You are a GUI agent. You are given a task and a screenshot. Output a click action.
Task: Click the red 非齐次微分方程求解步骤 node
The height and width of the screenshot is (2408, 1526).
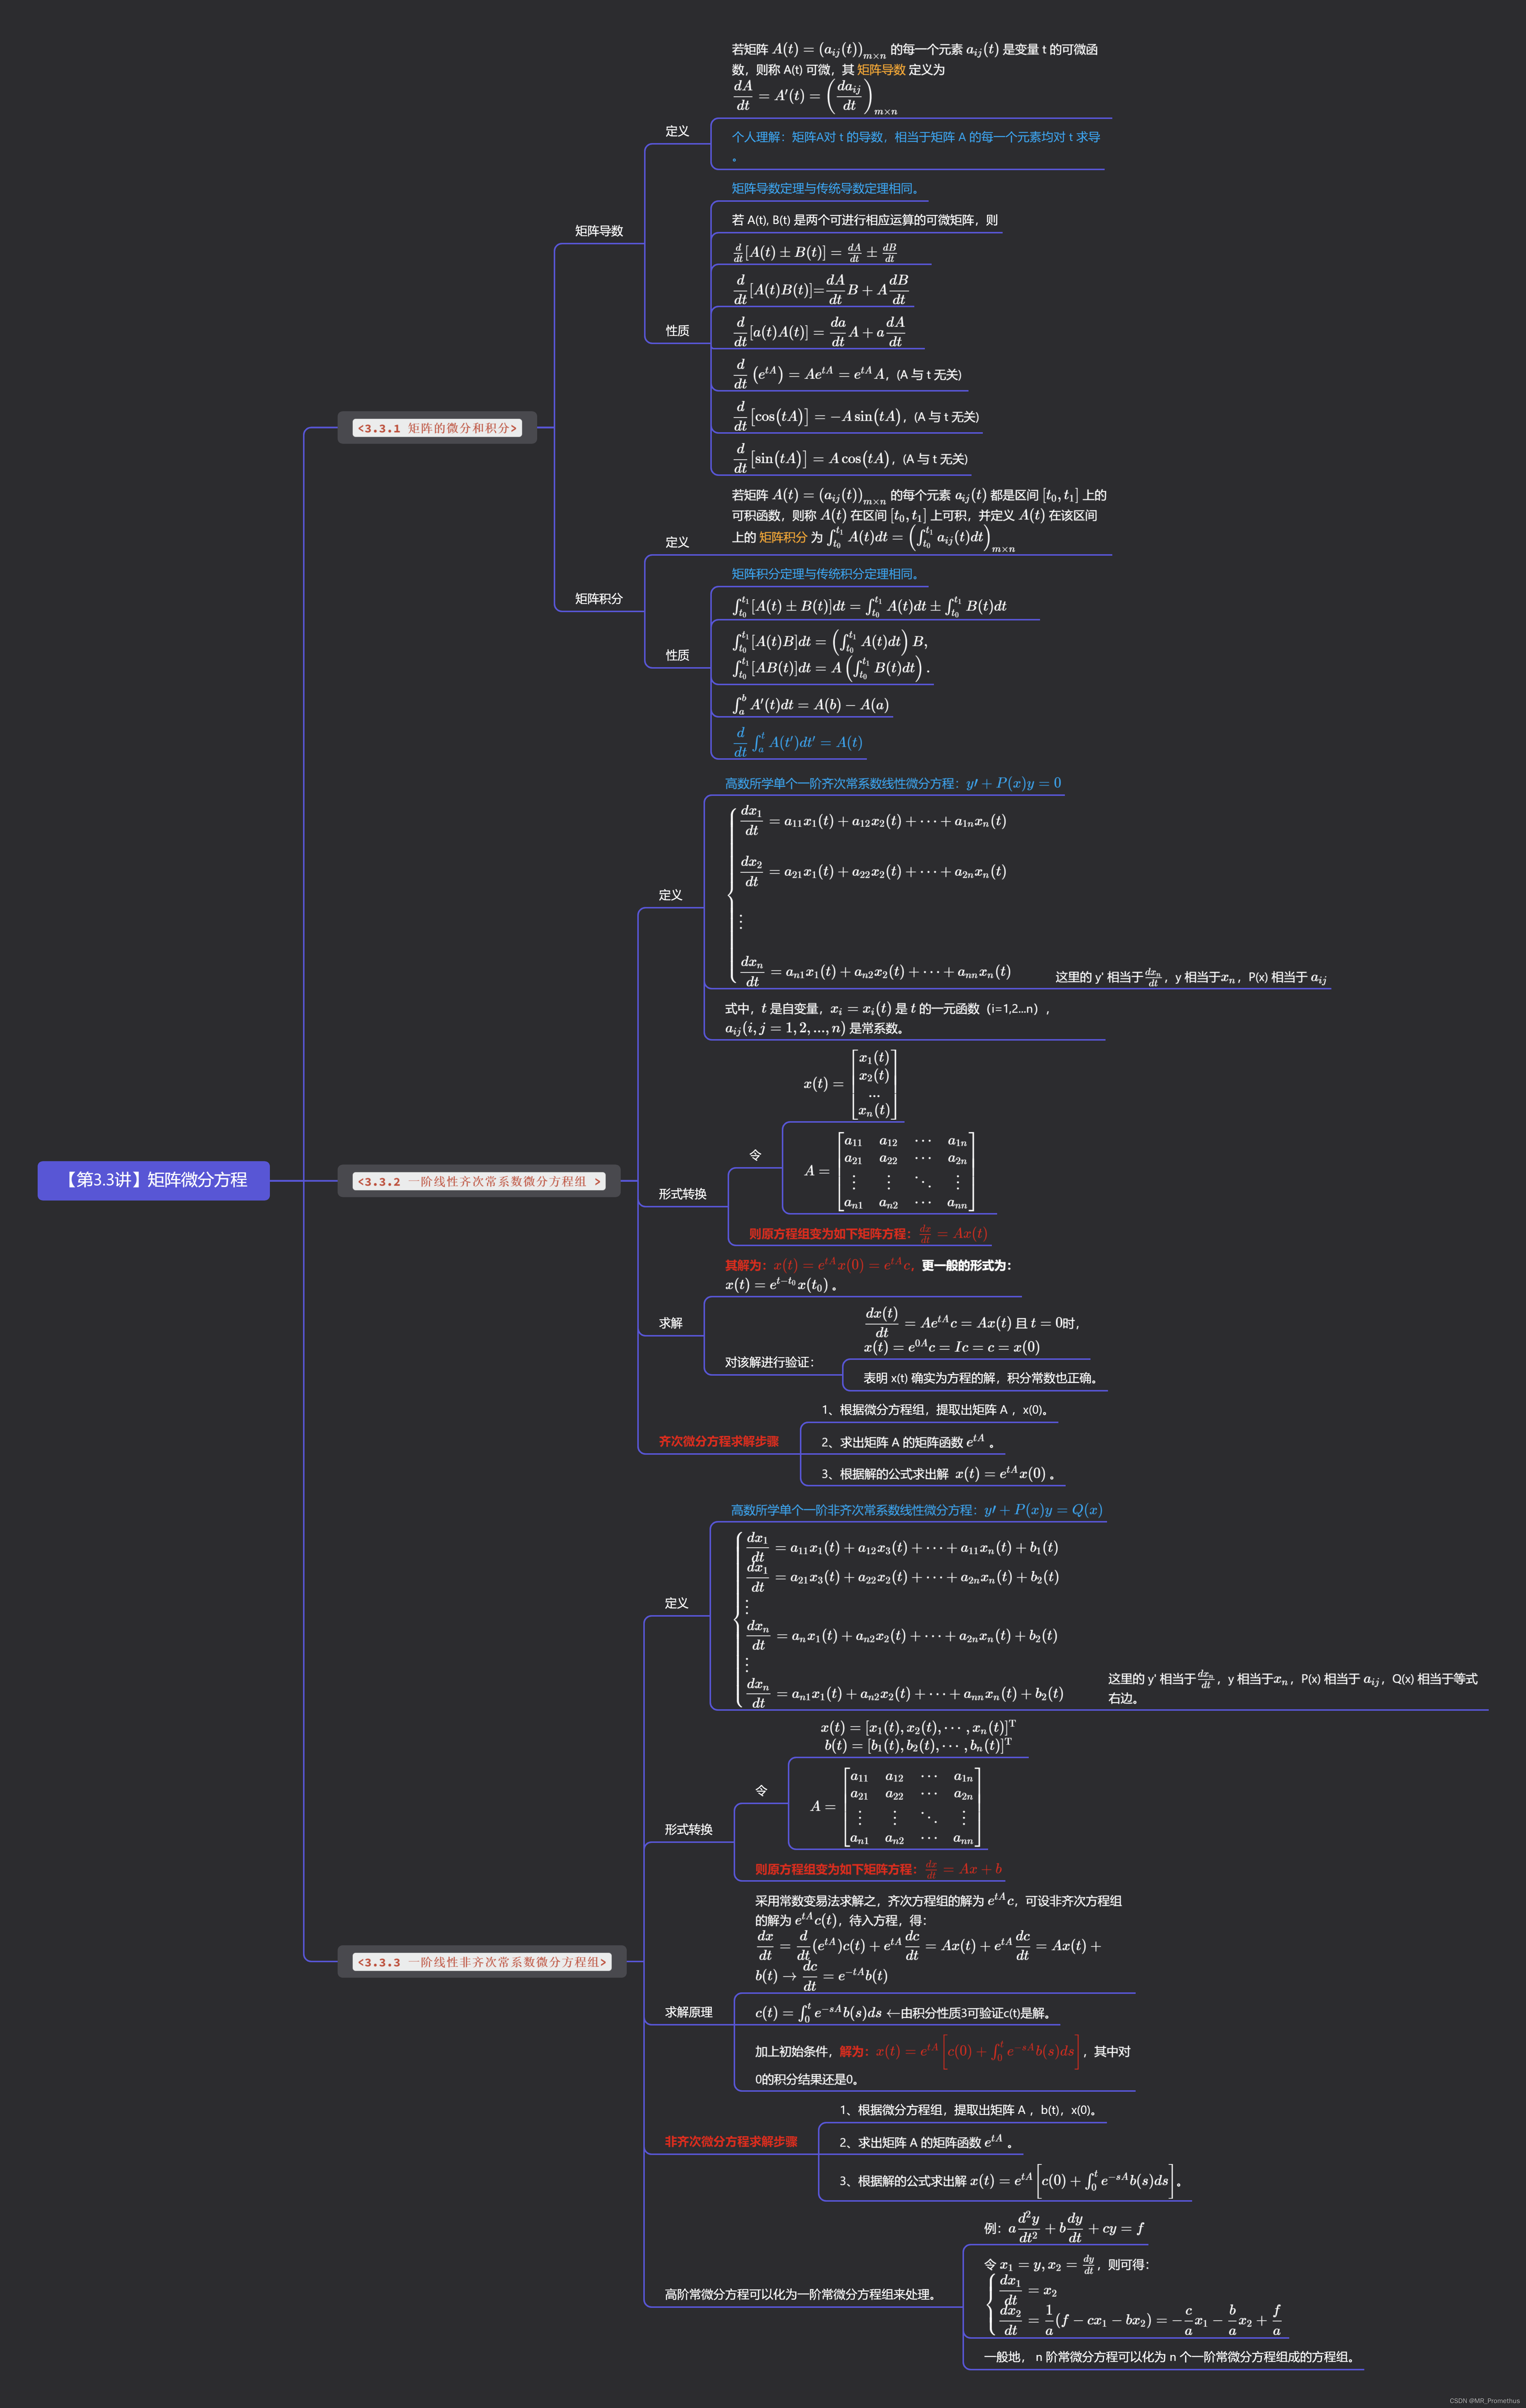point(731,2141)
